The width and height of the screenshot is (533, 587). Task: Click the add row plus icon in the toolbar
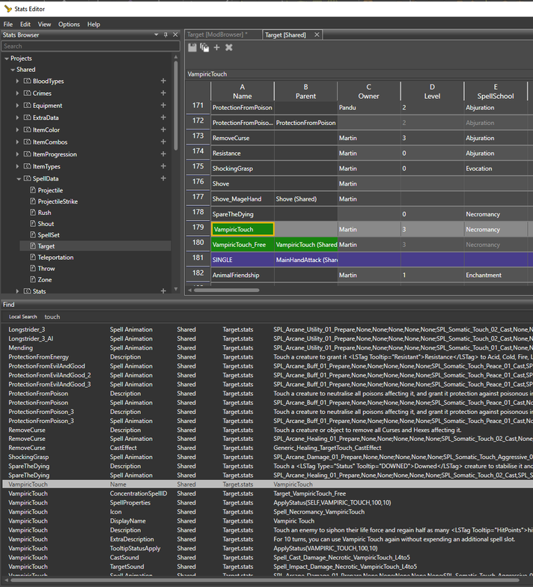pos(217,48)
